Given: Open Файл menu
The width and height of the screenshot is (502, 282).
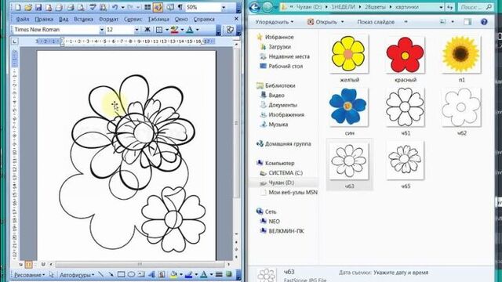Looking at the screenshot, I should (x=23, y=19).
